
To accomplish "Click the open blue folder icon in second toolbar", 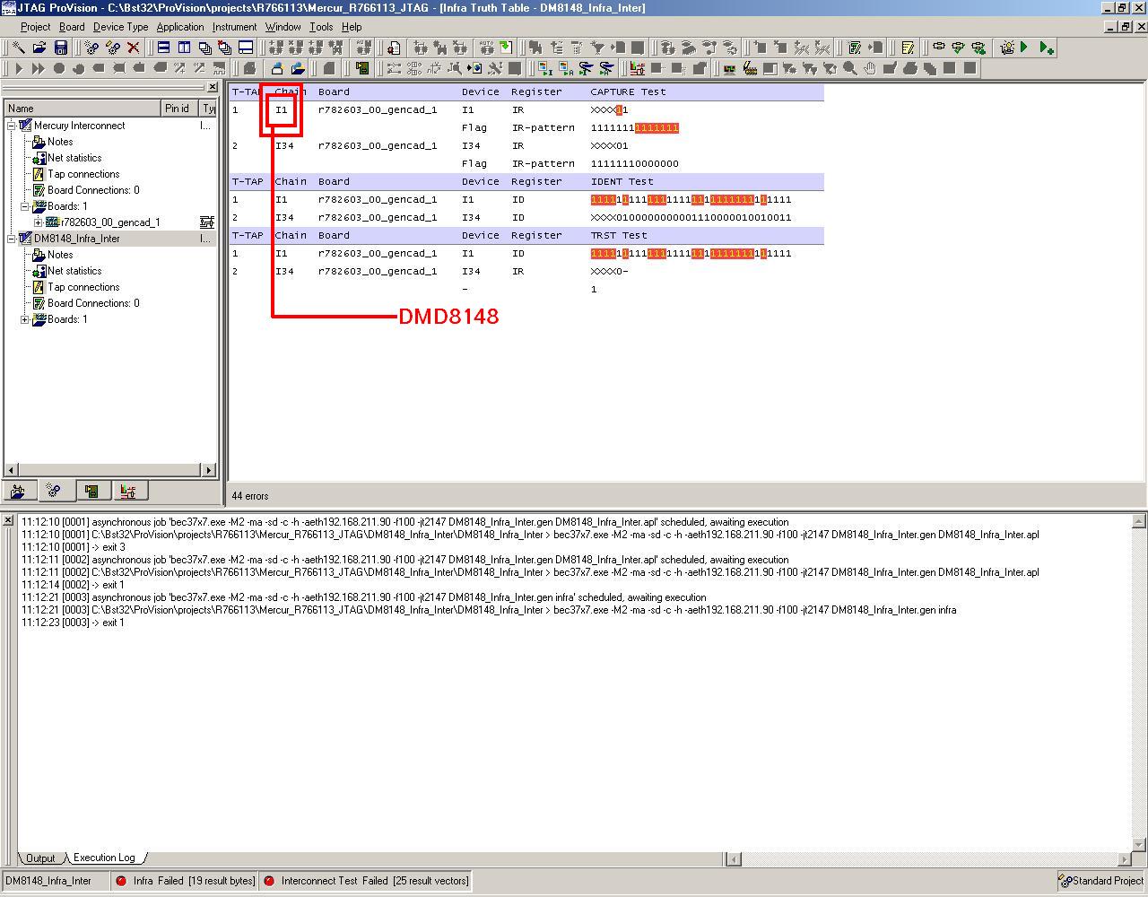I will pos(298,68).
